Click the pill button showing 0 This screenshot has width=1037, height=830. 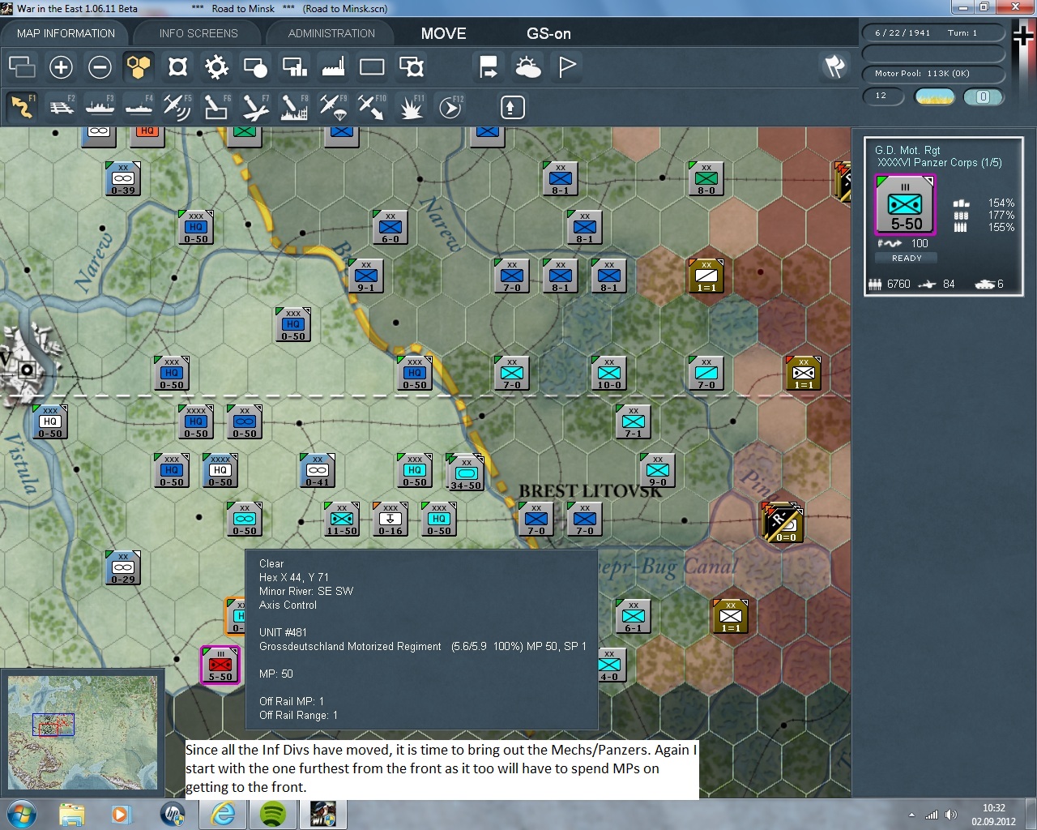984,96
